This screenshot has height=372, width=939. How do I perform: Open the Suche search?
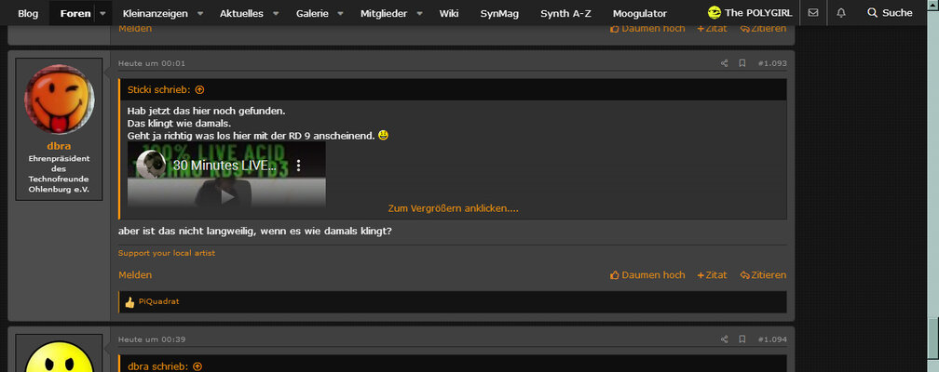pyautogui.click(x=890, y=13)
